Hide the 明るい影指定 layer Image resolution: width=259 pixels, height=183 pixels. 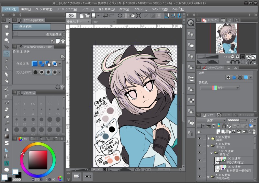click(x=199, y=160)
